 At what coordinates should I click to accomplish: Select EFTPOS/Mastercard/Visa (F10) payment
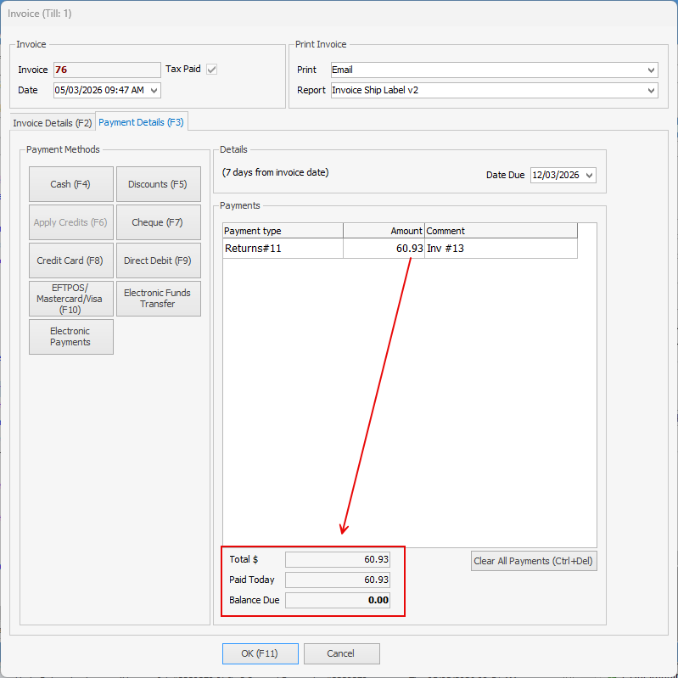71,299
